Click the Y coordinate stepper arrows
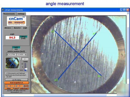The height and width of the screenshot is (97, 130). (16, 86)
